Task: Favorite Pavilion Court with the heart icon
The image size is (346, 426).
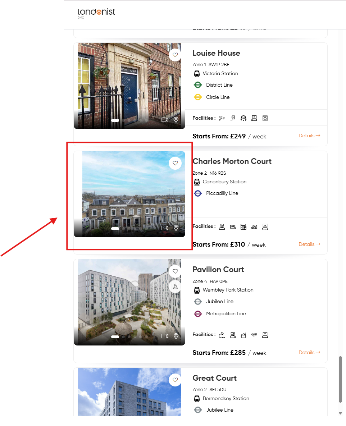Action: coord(175,271)
